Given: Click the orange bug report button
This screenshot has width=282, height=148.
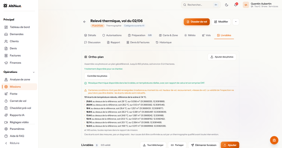Looking at the screenshot, I should (274, 140).
